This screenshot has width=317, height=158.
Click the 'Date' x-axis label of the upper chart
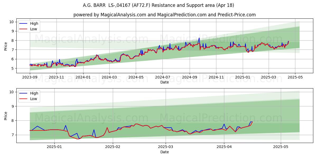pos(165,82)
